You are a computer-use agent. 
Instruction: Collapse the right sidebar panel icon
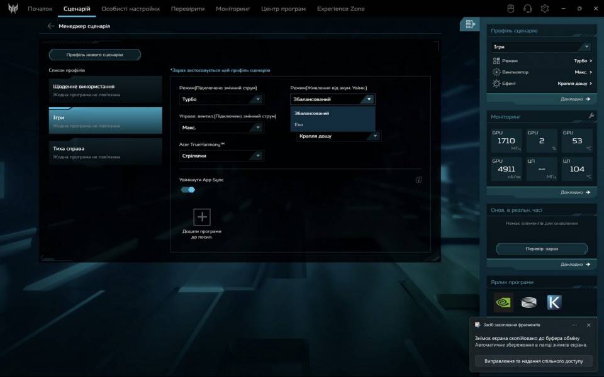click(x=469, y=25)
